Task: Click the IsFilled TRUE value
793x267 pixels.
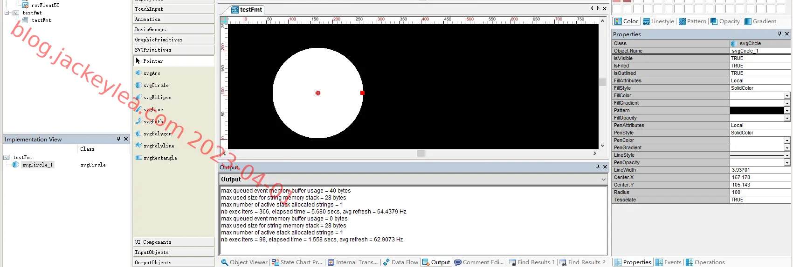Action: coord(760,66)
